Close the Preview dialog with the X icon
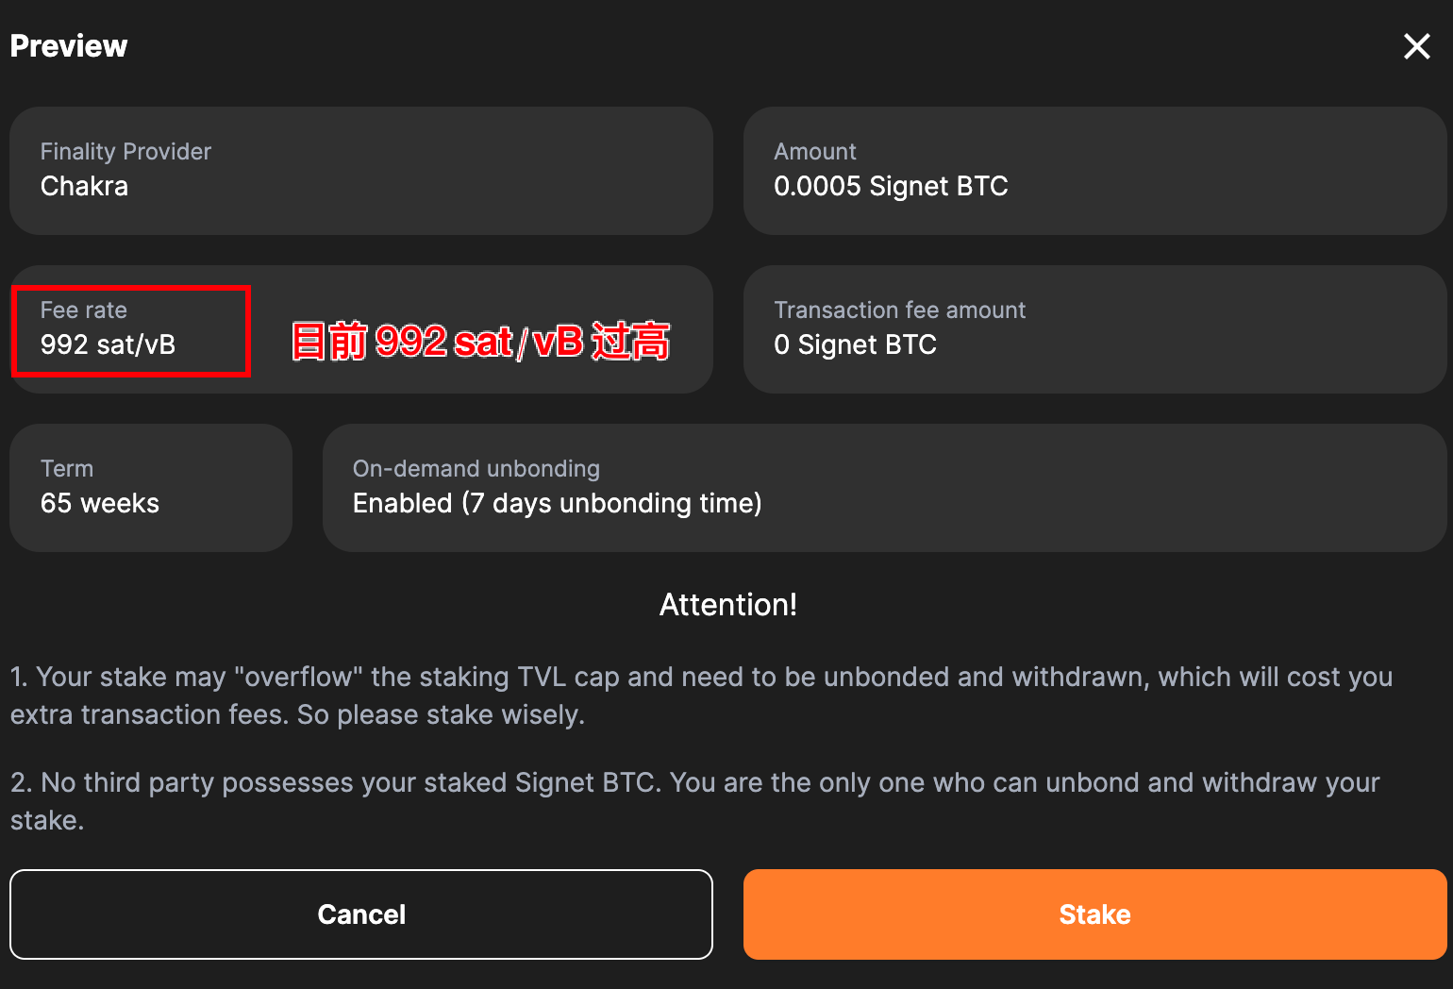1453x989 pixels. click(1416, 46)
